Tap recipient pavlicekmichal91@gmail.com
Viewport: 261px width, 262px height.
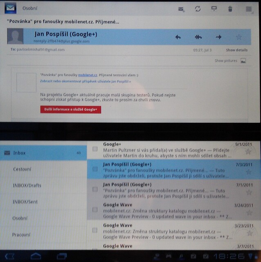(x=40, y=50)
